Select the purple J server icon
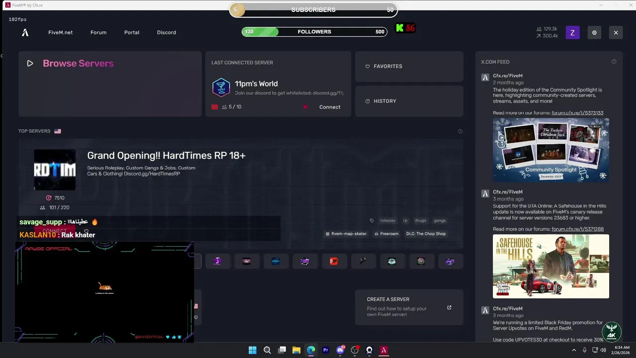The width and height of the screenshot is (636, 358). coord(217,261)
